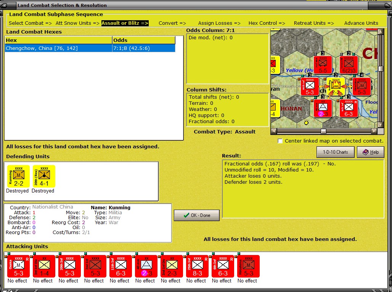Image resolution: width=392 pixels, height=292 pixels.
Task: Select the Hiroshima 5-3 attacking unit
Action: [248, 266]
